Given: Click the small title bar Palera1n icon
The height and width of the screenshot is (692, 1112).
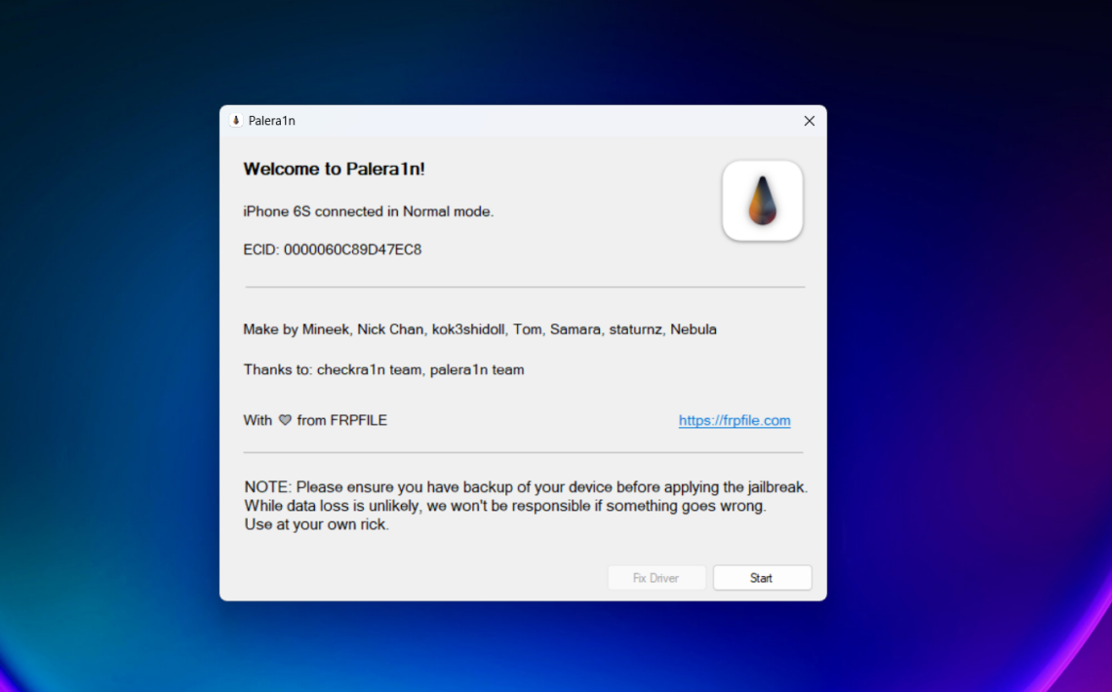Looking at the screenshot, I should coord(236,121).
